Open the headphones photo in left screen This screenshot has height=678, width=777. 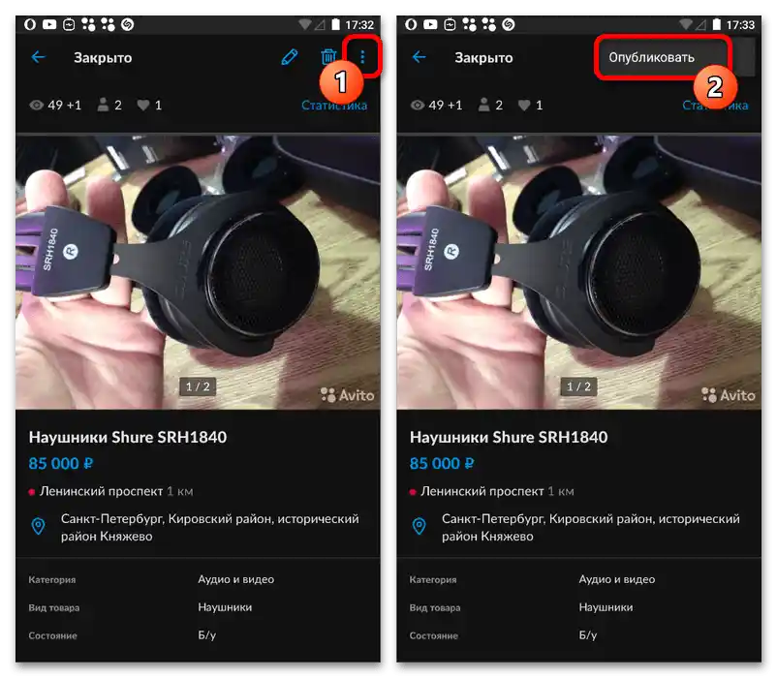(x=199, y=272)
